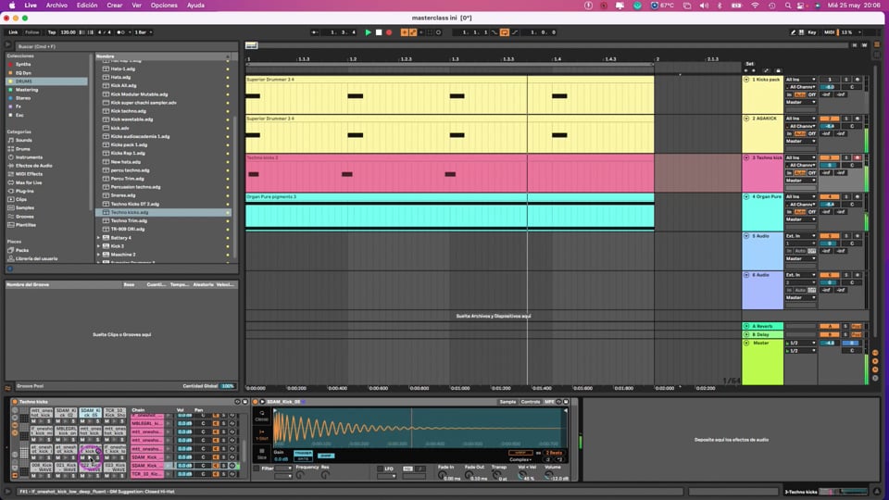Click the Session Record circle button
The height and width of the screenshot is (500, 889).
point(438,32)
